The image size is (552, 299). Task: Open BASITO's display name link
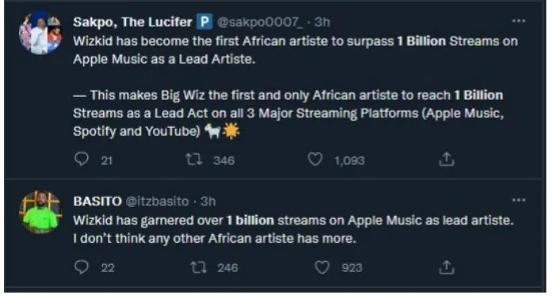[x=98, y=201]
